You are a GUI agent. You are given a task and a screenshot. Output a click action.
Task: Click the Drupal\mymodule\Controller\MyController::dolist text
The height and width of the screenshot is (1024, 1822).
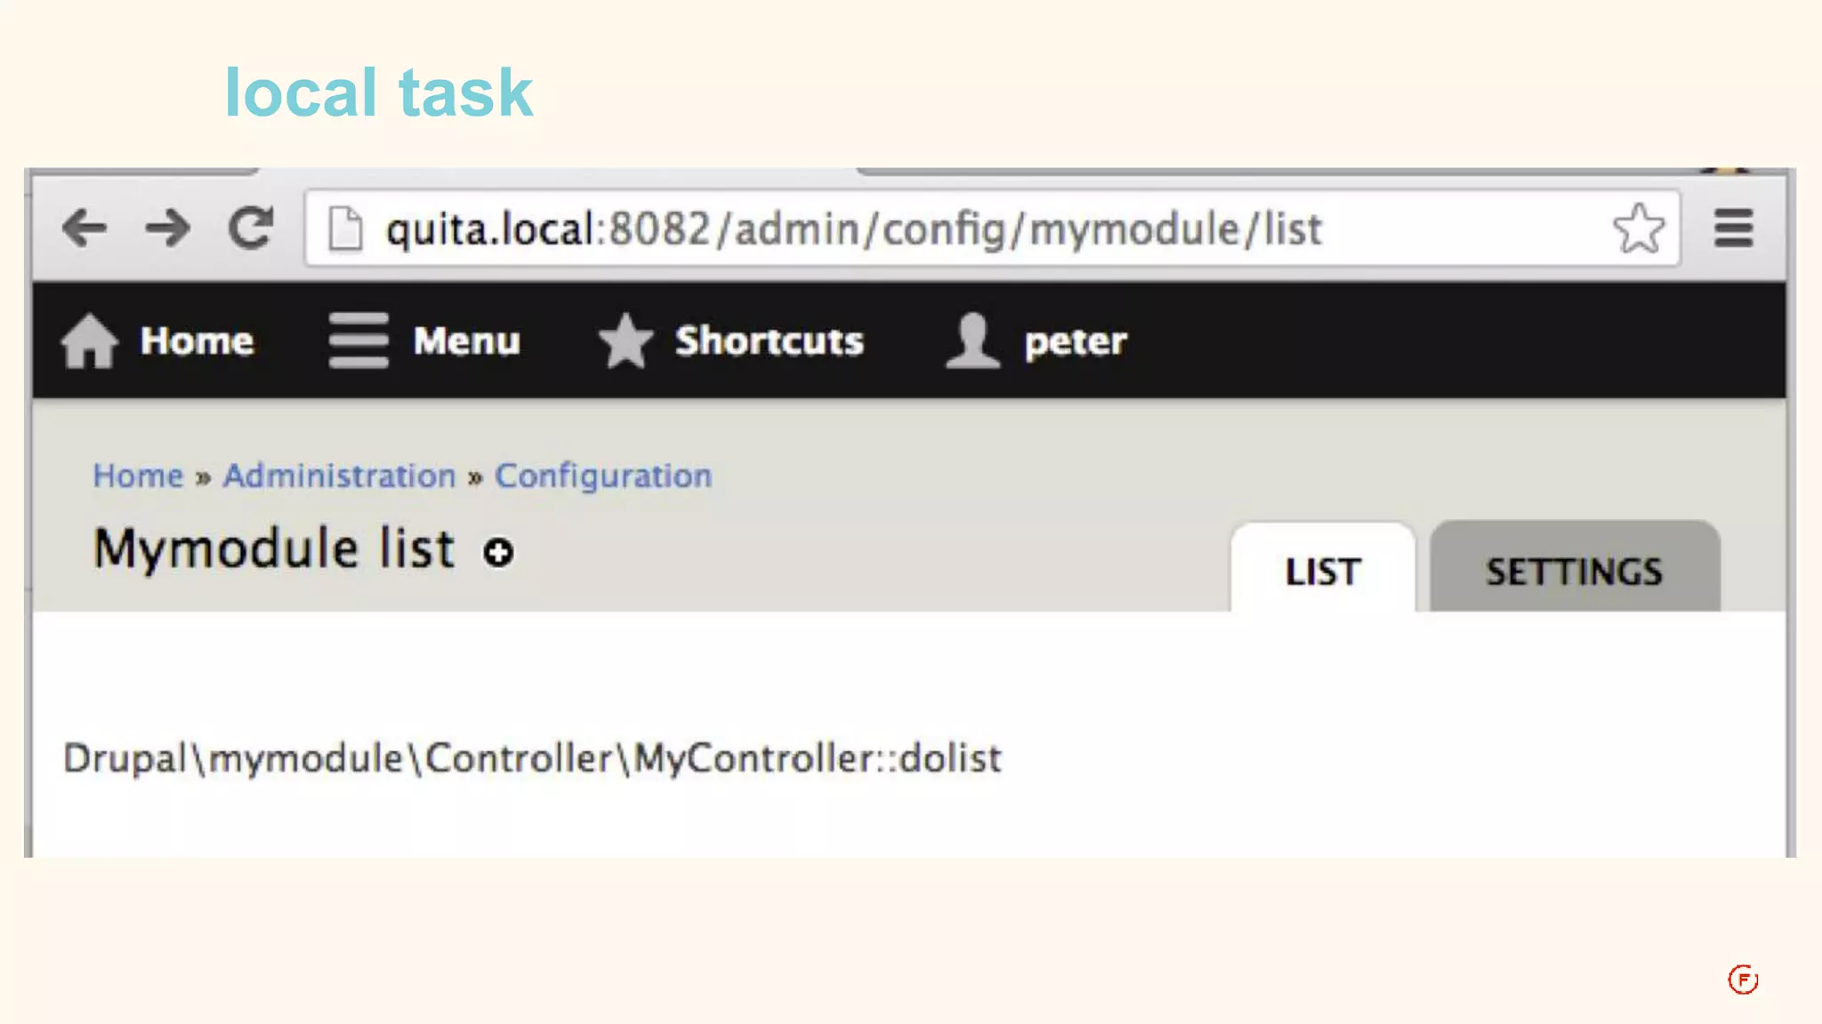click(x=532, y=758)
